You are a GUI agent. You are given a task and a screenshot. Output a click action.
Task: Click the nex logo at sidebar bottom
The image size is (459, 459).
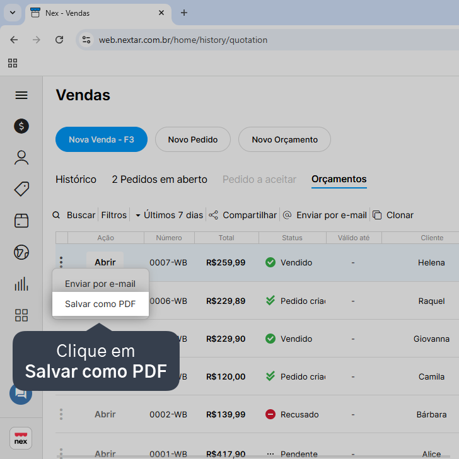[x=21, y=438]
